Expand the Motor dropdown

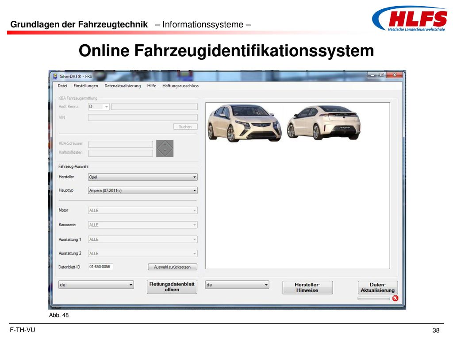(143, 210)
